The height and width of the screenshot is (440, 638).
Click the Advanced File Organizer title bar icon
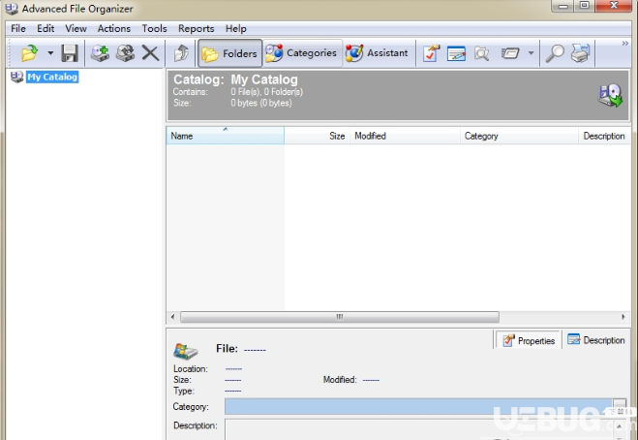point(12,9)
